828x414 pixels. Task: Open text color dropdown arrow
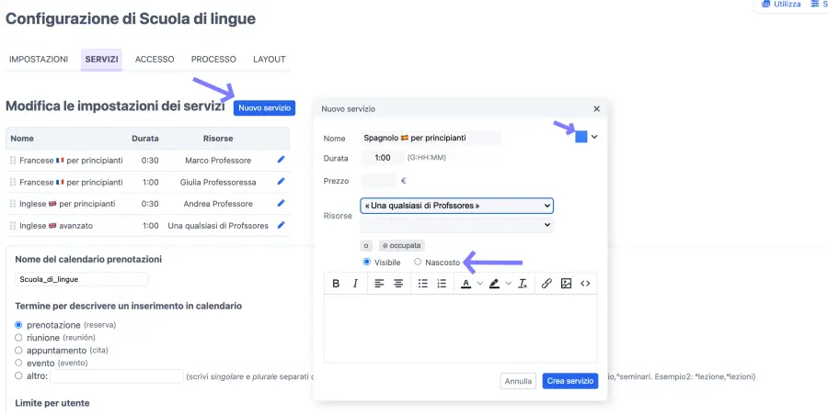click(480, 284)
